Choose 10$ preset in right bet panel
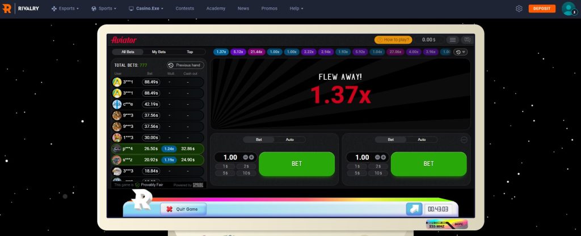581x236 pixels. (x=378, y=173)
